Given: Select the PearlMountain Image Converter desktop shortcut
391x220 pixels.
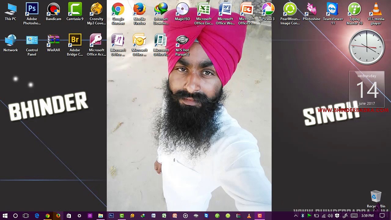Looking at the screenshot, I should click(x=290, y=14).
